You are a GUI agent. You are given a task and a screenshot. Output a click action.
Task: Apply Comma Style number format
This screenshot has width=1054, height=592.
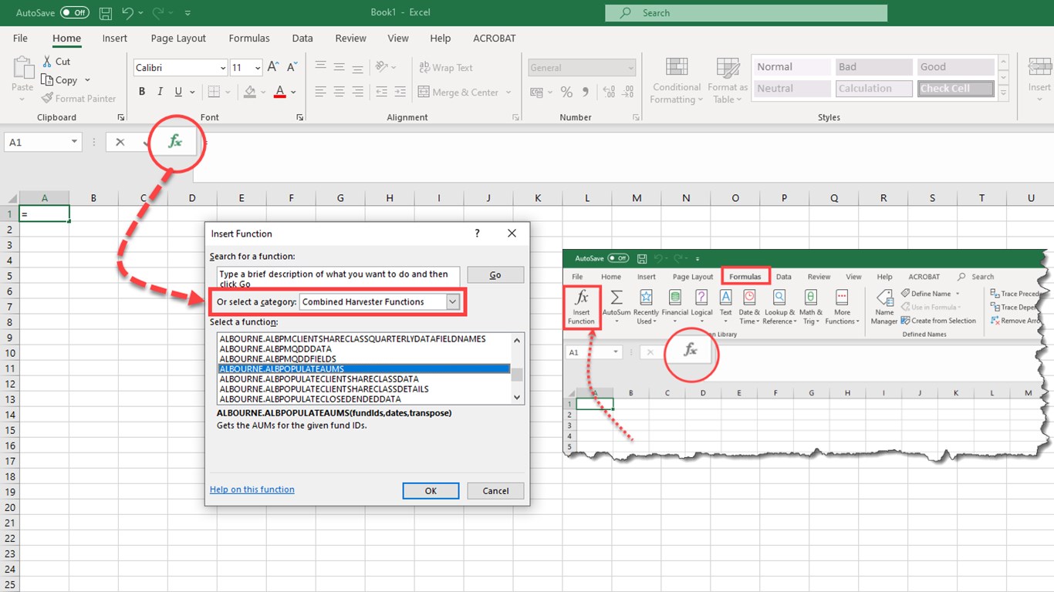(x=586, y=92)
